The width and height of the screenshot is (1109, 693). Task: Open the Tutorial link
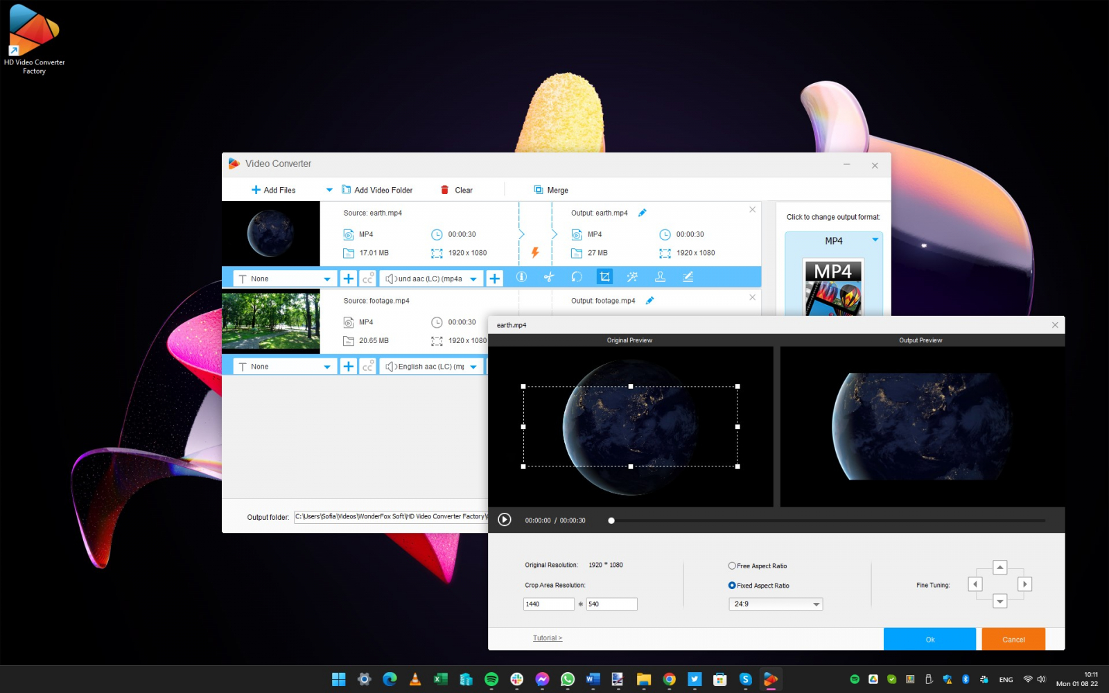(548, 638)
